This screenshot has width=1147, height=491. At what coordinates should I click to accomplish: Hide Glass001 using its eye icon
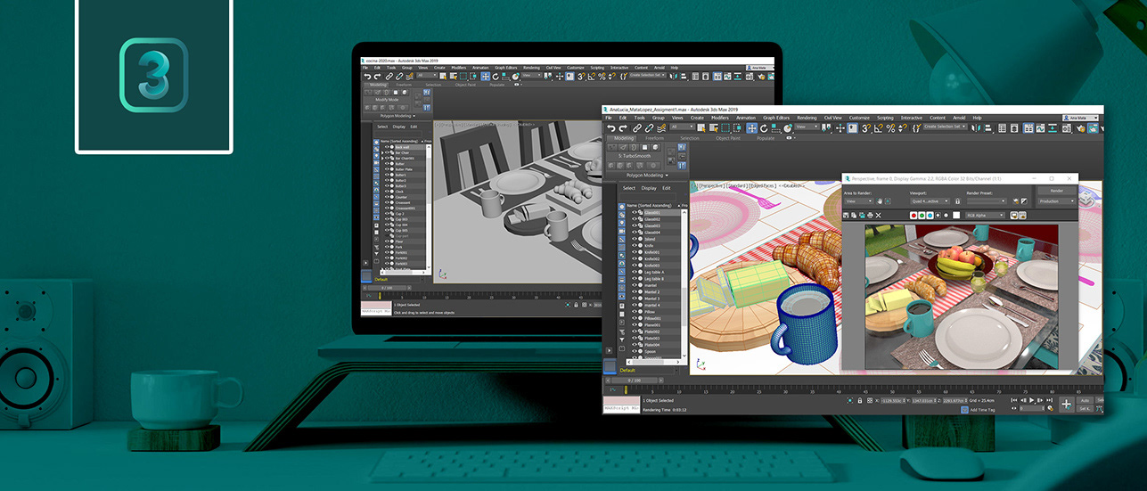635,212
